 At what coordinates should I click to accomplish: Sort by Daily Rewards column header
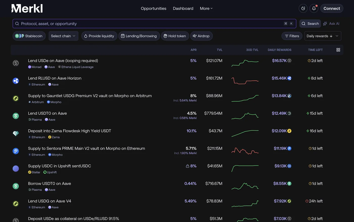[279, 50]
